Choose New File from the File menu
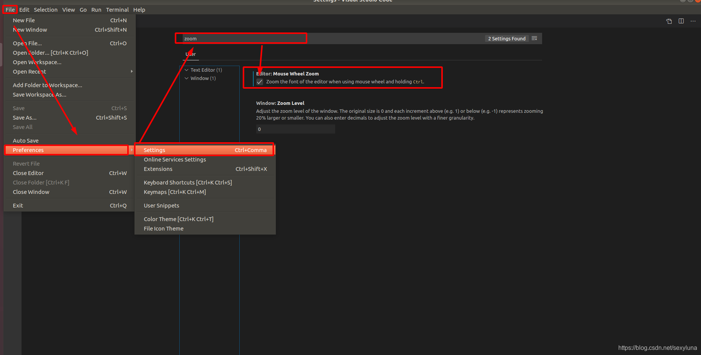 [70, 20]
